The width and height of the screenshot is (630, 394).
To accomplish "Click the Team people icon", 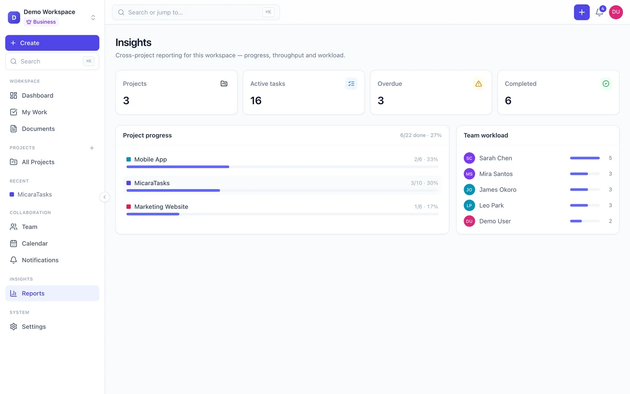I will click(x=13, y=227).
